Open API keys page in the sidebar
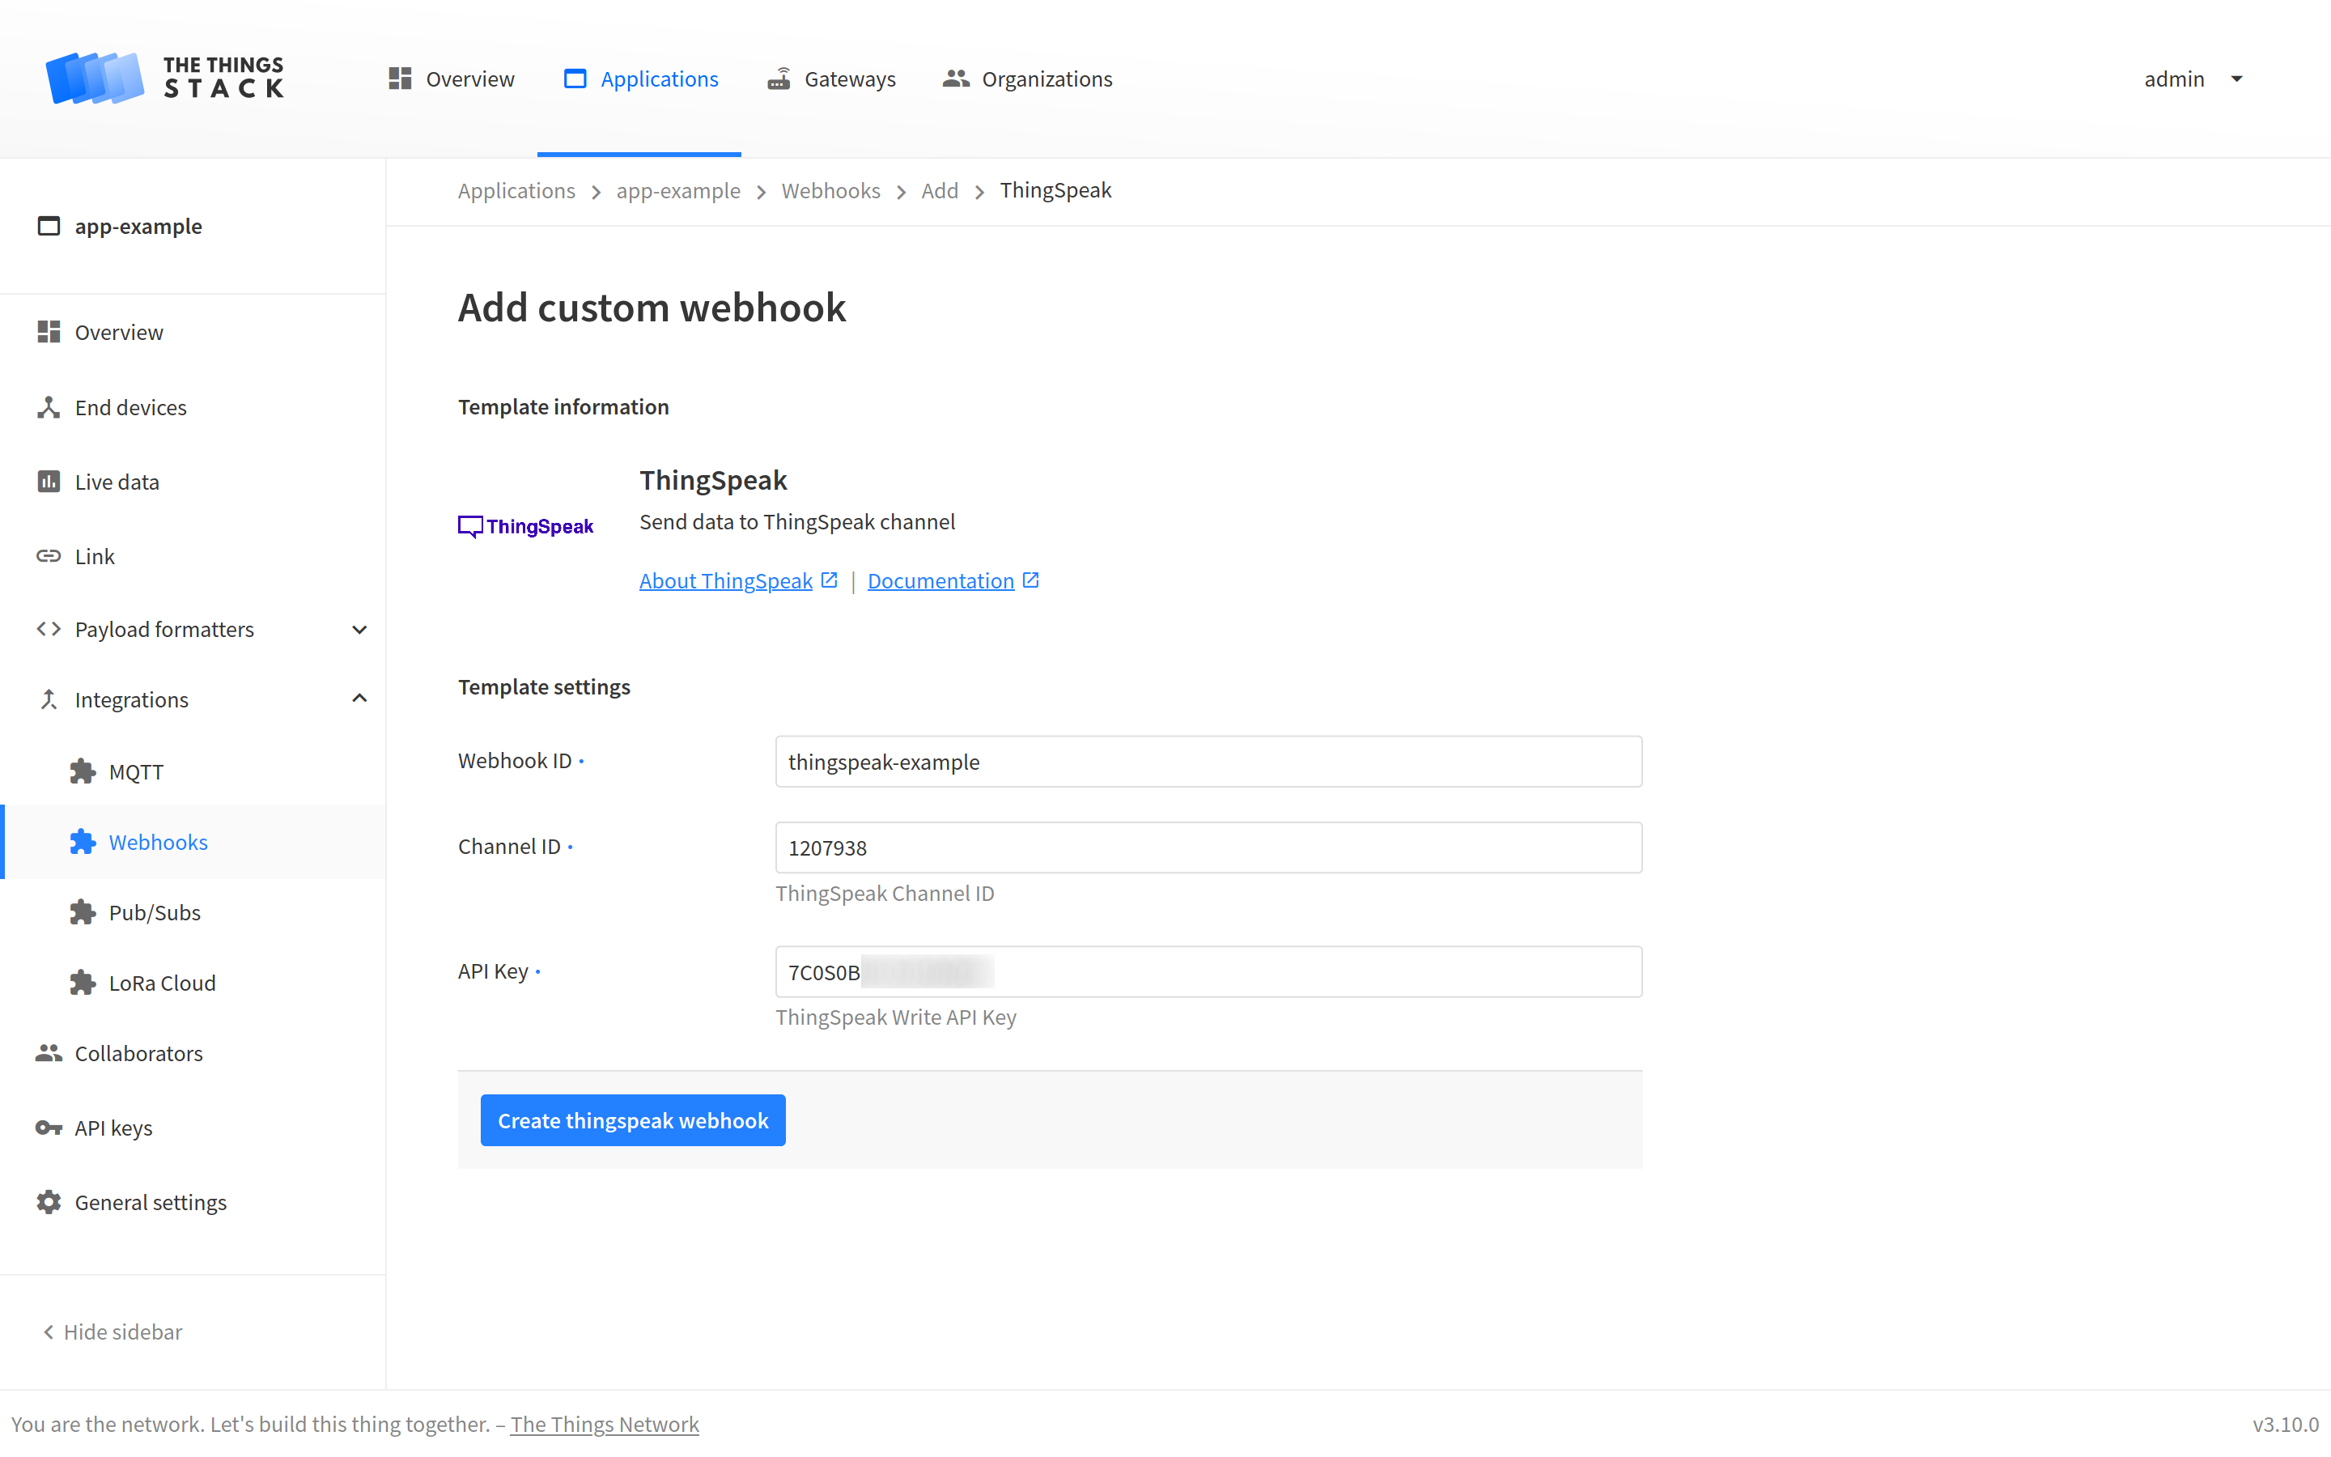This screenshot has height=1457, width=2331. (x=113, y=1128)
